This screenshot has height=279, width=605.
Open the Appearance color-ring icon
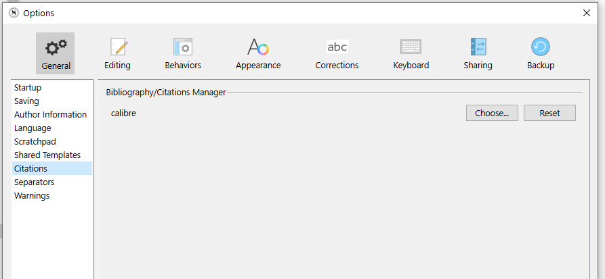pyautogui.click(x=258, y=47)
